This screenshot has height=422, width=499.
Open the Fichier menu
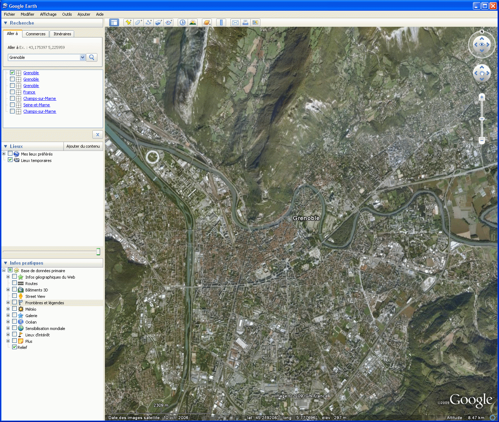(x=10, y=14)
